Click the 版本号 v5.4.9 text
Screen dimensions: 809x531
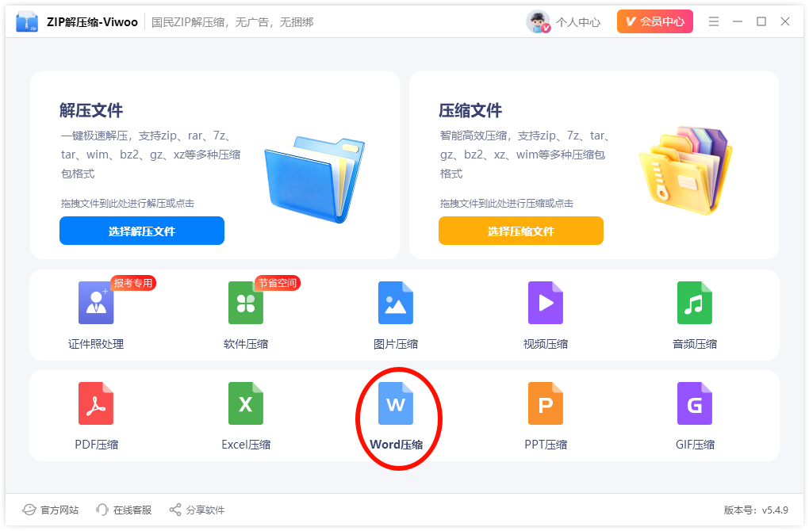tap(756, 510)
